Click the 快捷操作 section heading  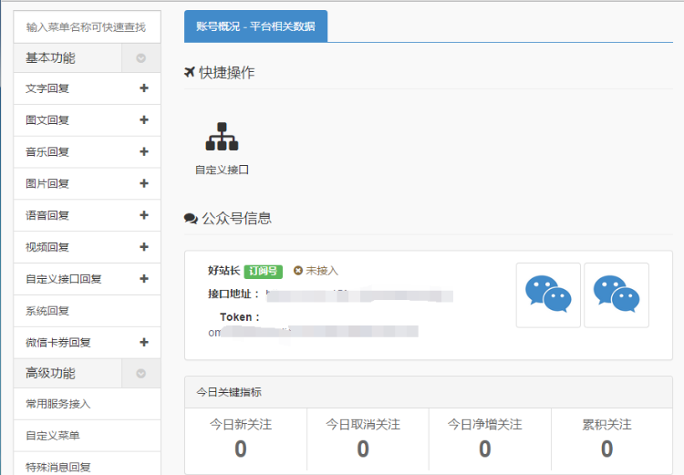(220, 72)
